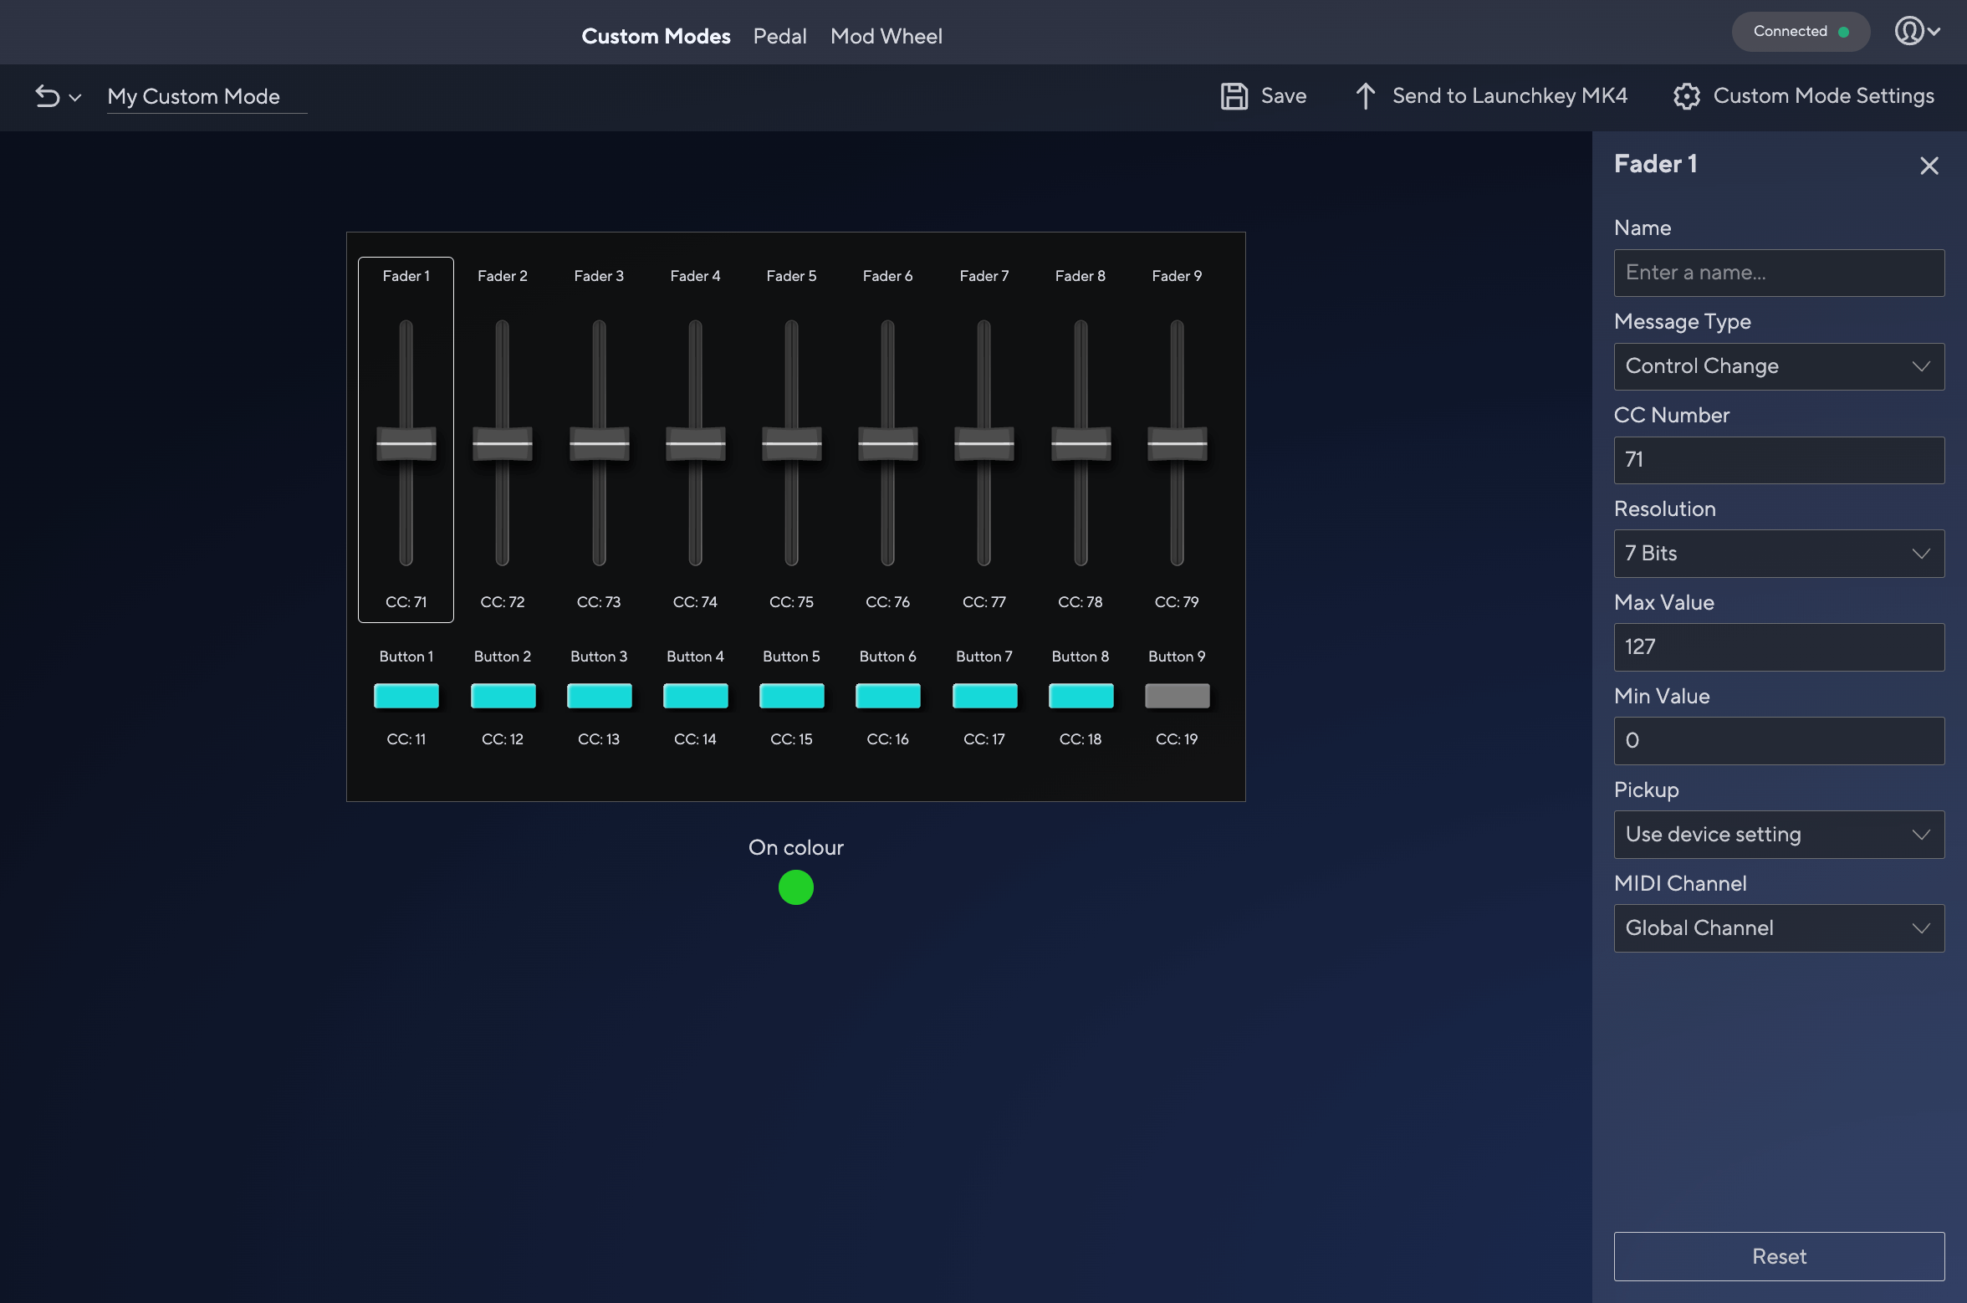Click the Name input field
Image resolution: width=1967 pixels, height=1303 pixels.
(1779, 273)
